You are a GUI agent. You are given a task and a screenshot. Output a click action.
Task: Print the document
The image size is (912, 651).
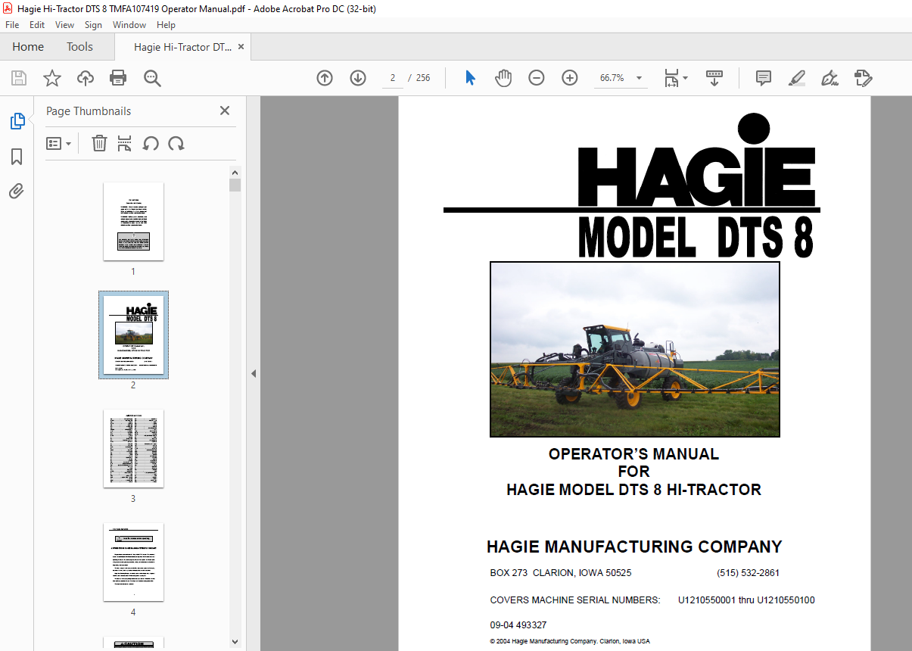click(118, 78)
